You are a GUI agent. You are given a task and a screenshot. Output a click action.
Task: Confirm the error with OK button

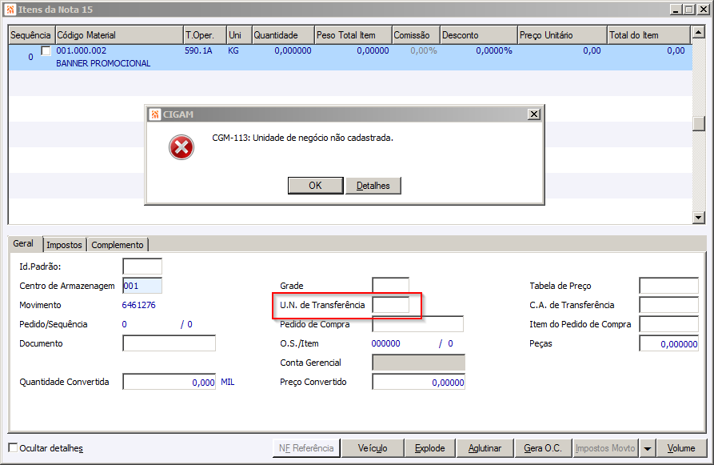point(316,186)
